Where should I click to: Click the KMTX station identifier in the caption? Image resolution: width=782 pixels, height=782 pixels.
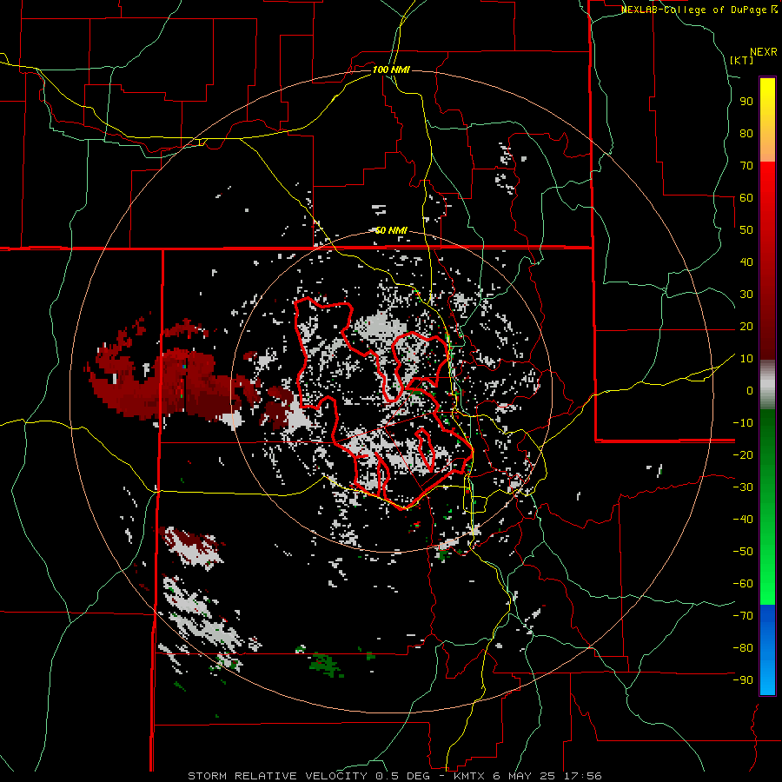[470, 776]
